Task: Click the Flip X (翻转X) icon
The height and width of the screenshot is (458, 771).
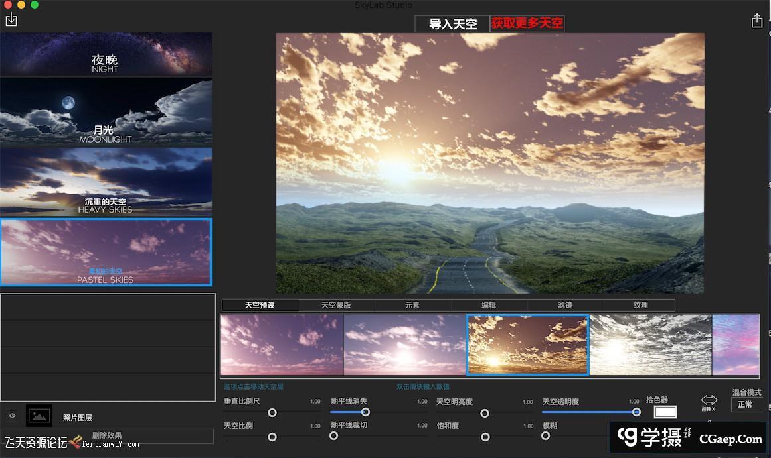Action: tap(709, 400)
